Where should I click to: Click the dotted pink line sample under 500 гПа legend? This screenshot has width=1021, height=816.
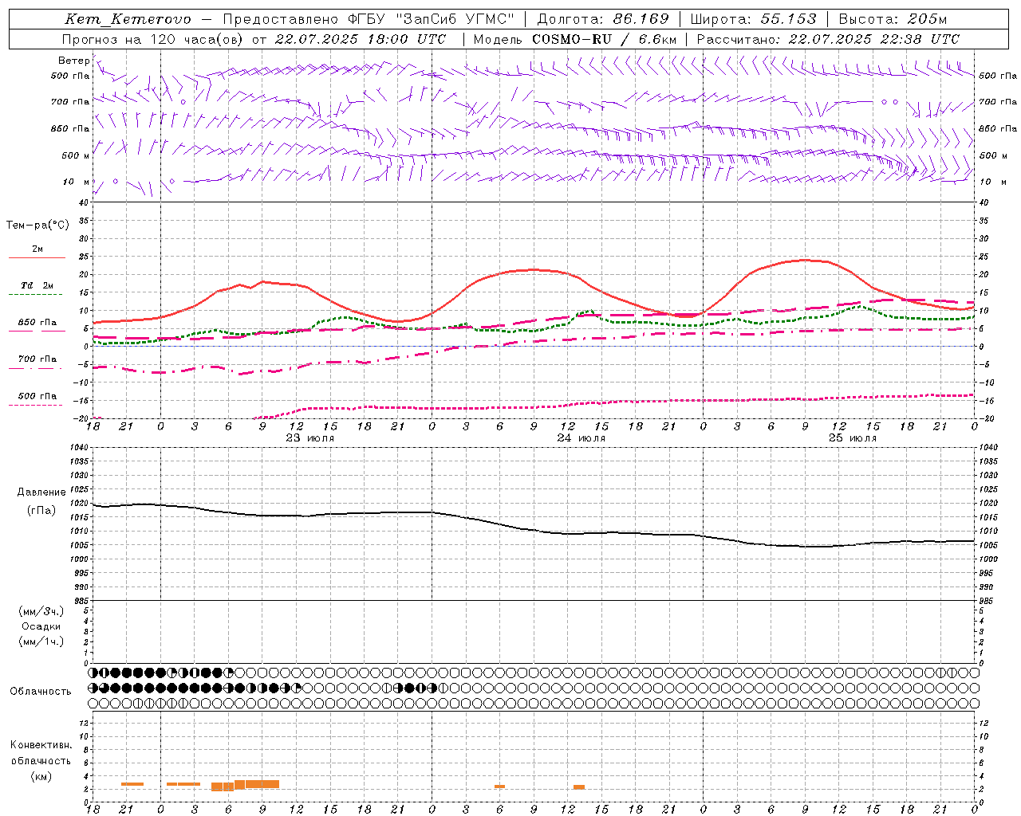pyautogui.click(x=37, y=405)
